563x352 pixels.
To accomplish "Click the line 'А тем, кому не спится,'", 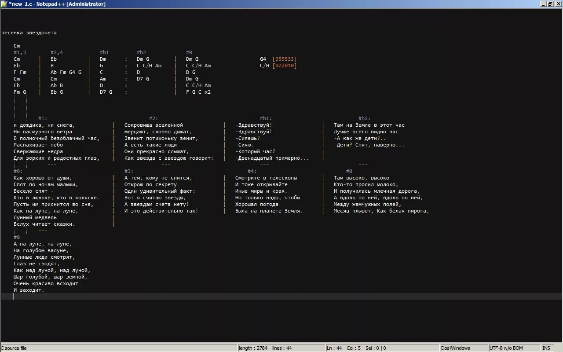I will 158,178.
